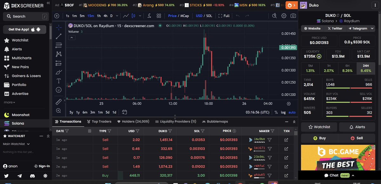Screen dimensions: 381x184
Task: Collapse the left sidebar with double chevron
Action: [x=48, y=3]
